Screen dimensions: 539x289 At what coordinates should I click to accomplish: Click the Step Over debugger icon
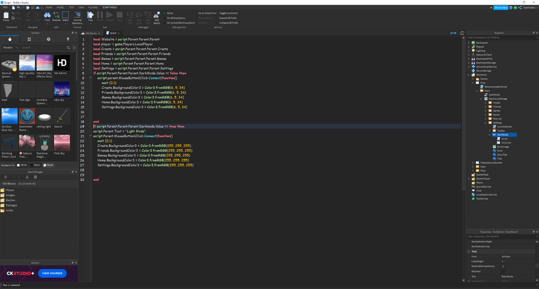139,15
